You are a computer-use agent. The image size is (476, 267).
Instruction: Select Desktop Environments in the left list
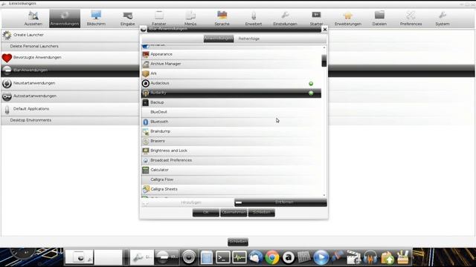(x=70, y=120)
